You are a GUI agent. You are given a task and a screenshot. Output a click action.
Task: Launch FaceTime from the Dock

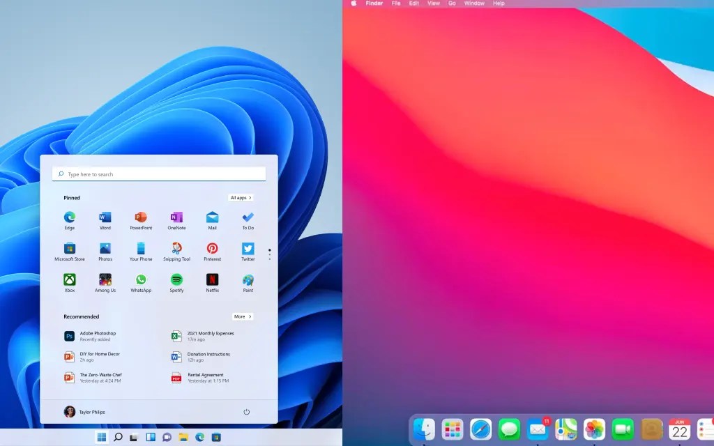(623, 429)
